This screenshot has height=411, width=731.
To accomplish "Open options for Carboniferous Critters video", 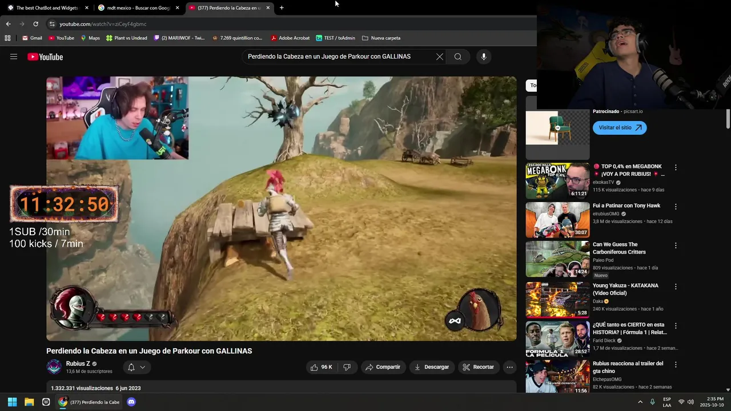I will click(676, 245).
